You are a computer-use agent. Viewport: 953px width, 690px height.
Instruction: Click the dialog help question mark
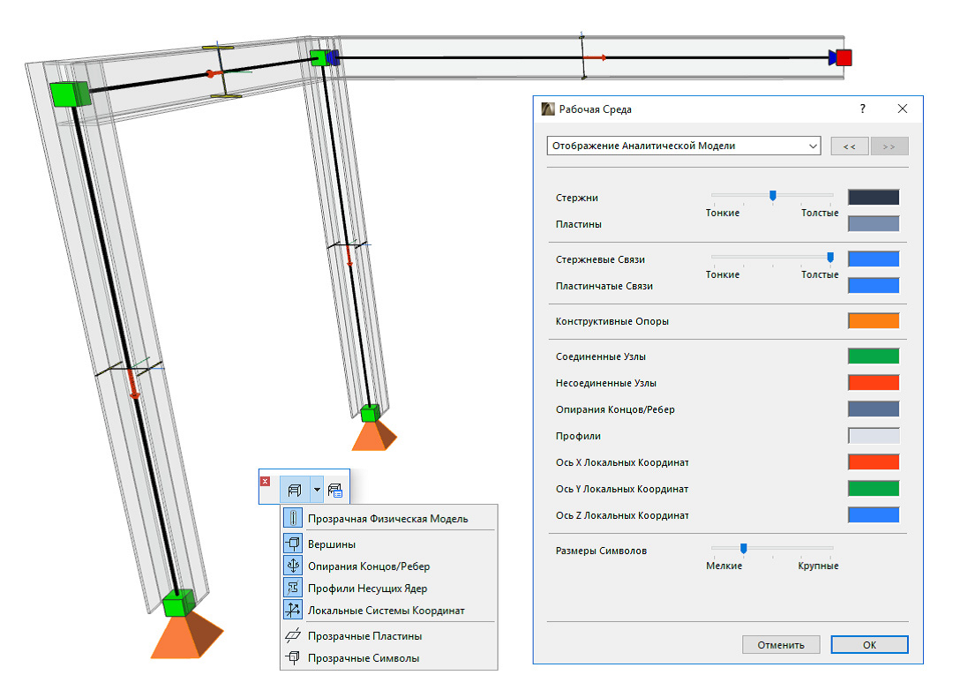[863, 109]
